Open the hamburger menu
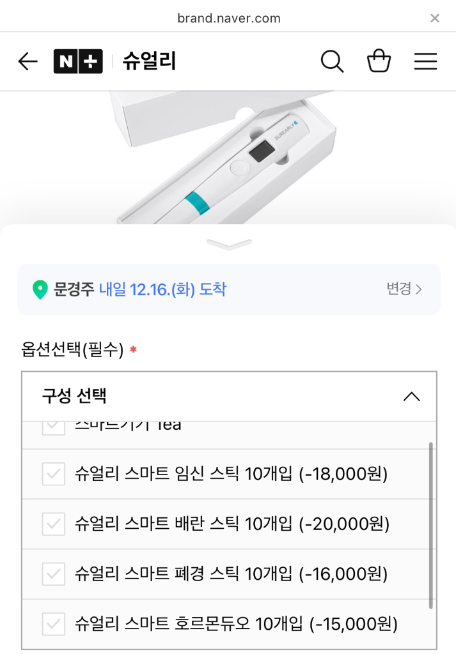Screen dimensions: 456x654 (x=425, y=61)
